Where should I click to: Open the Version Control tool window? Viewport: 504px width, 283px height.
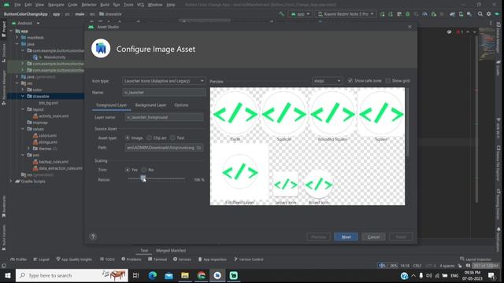tap(249, 259)
